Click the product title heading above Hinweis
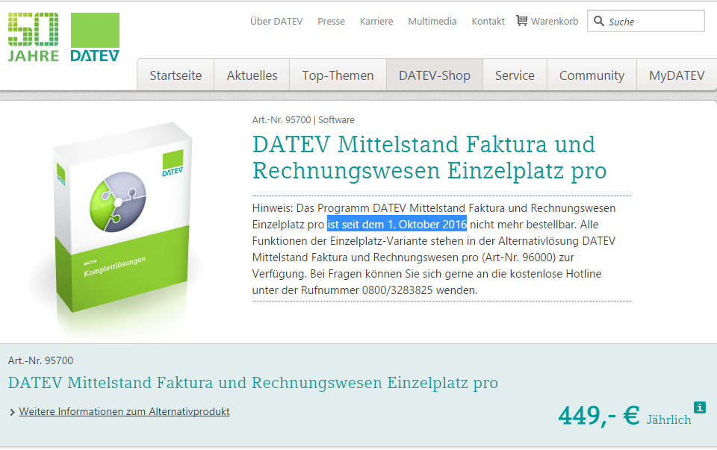This screenshot has height=450, width=717. click(429, 157)
